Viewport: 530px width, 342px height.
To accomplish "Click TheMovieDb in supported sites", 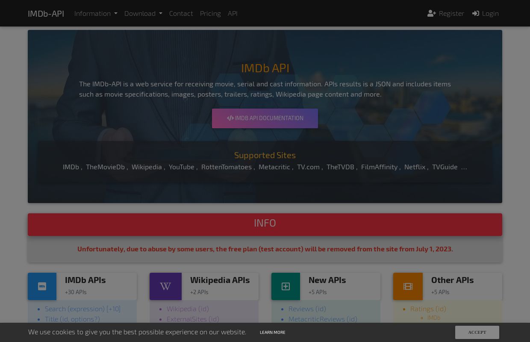I will (105, 167).
